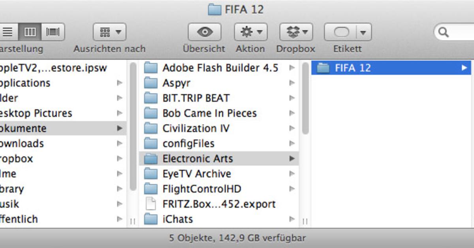Viewport: 474px width, 248px height.
Task: Select the column view button
Action: tap(30, 32)
